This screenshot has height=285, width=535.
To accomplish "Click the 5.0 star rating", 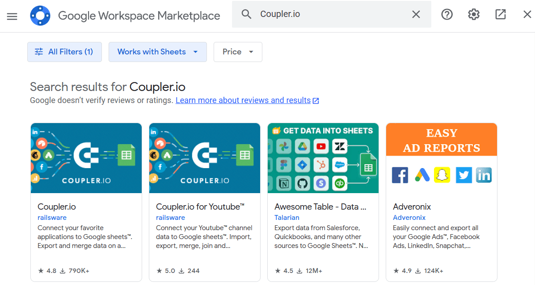I will pyautogui.click(x=166, y=271).
